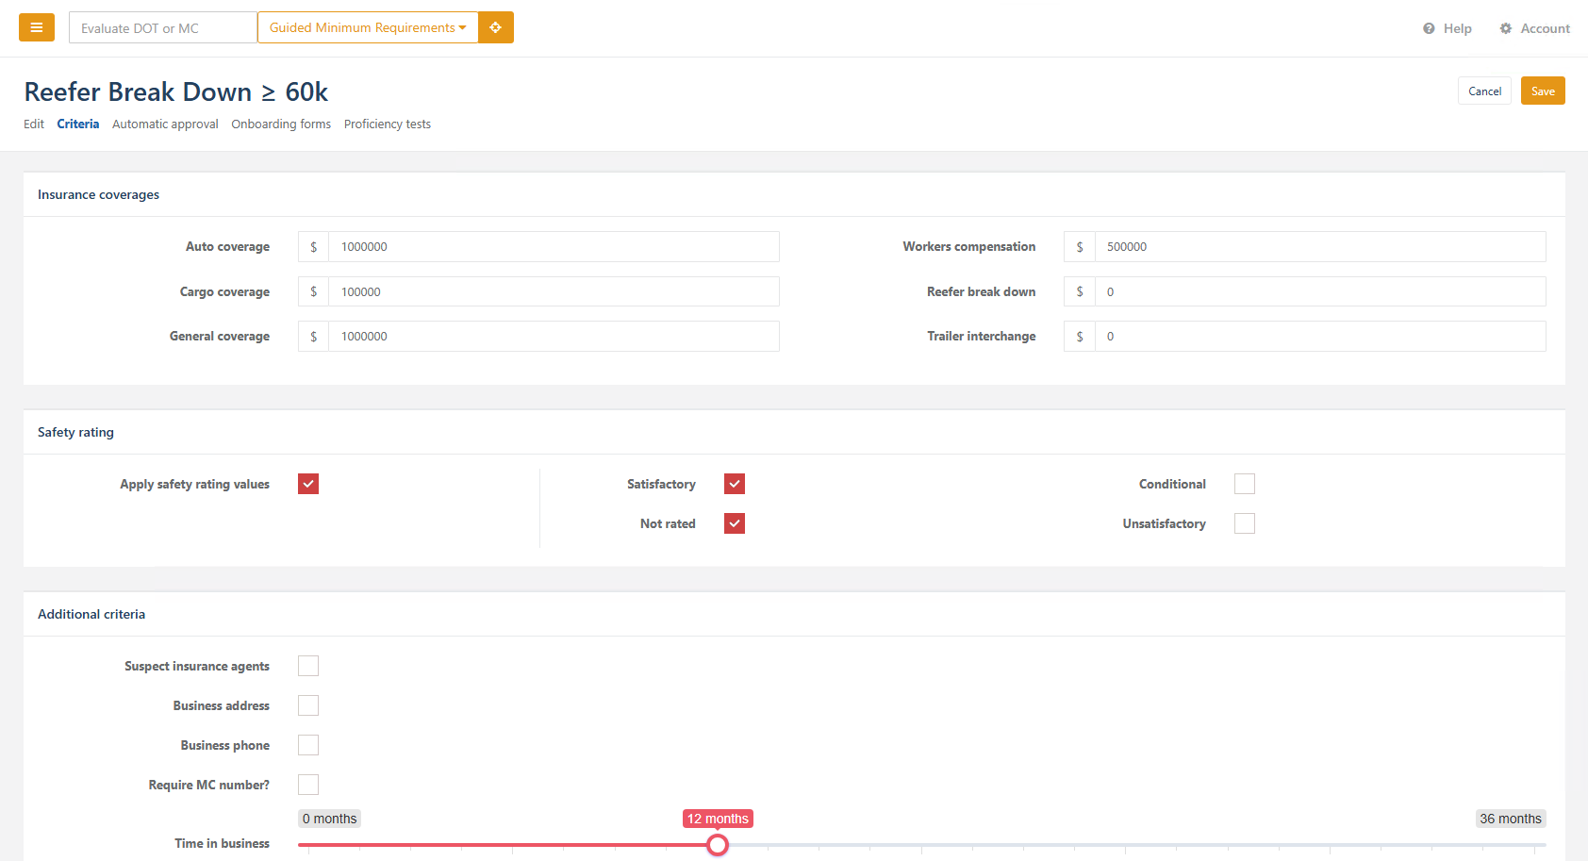Toggle Require MC number checkbox
Screen dimensions: 1588x861
coord(308,785)
